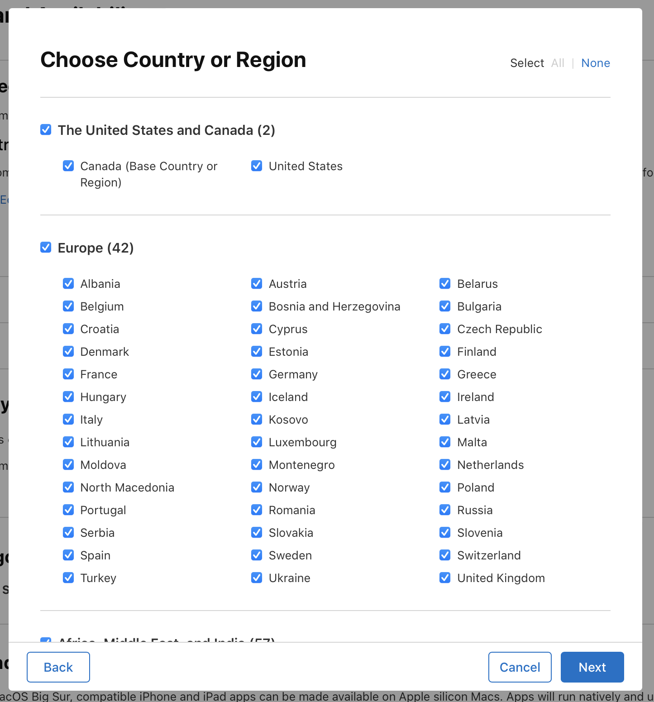Viewport: 654px width, 702px height.
Task: Click the None selection link
Action: [x=595, y=63]
